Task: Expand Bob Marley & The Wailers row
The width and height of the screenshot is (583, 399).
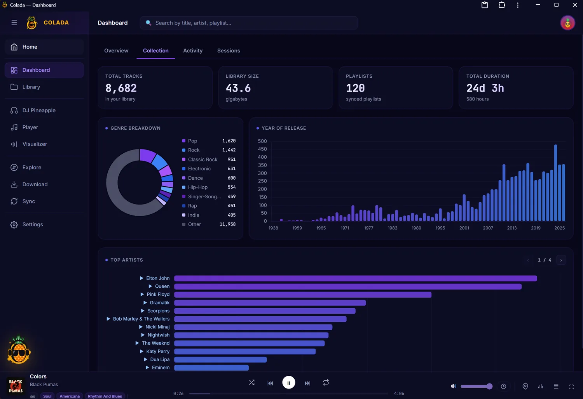Action: tap(108, 319)
